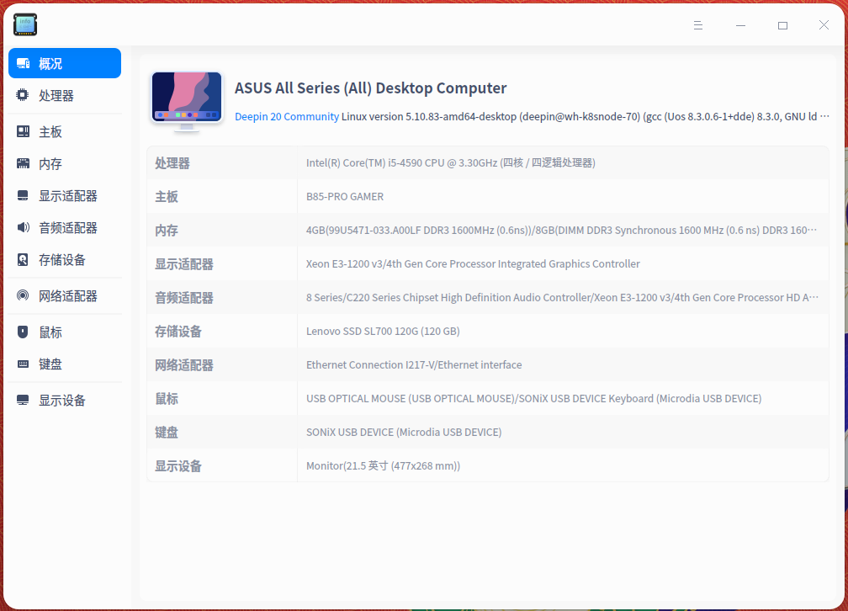Viewport: 848px width, 611px height.
Task: Click the Device Manager app icon in title bar
Action: [25, 24]
